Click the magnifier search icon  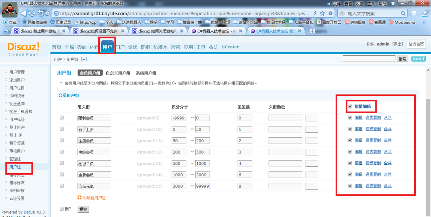click(x=403, y=14)
